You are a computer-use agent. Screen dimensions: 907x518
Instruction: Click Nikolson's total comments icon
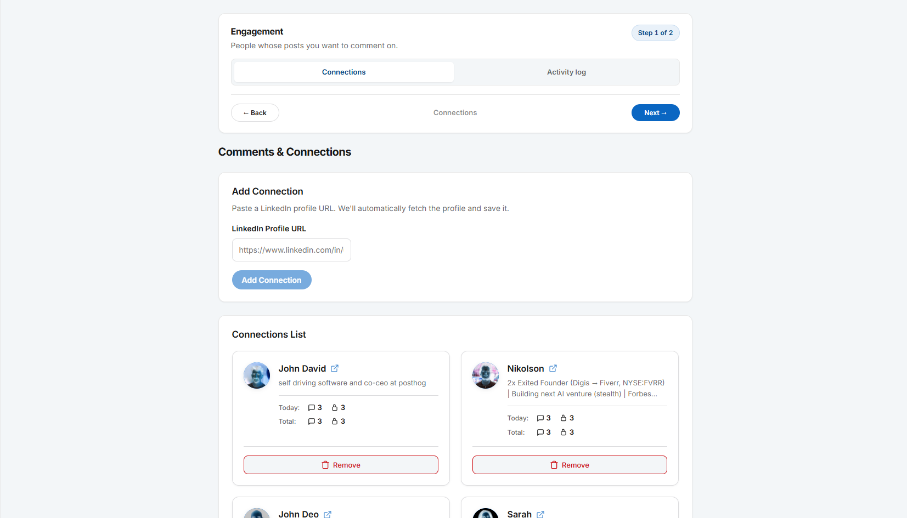540,432
